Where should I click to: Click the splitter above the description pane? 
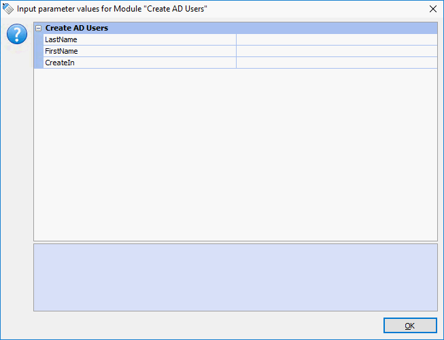click(x=235, y=242)
